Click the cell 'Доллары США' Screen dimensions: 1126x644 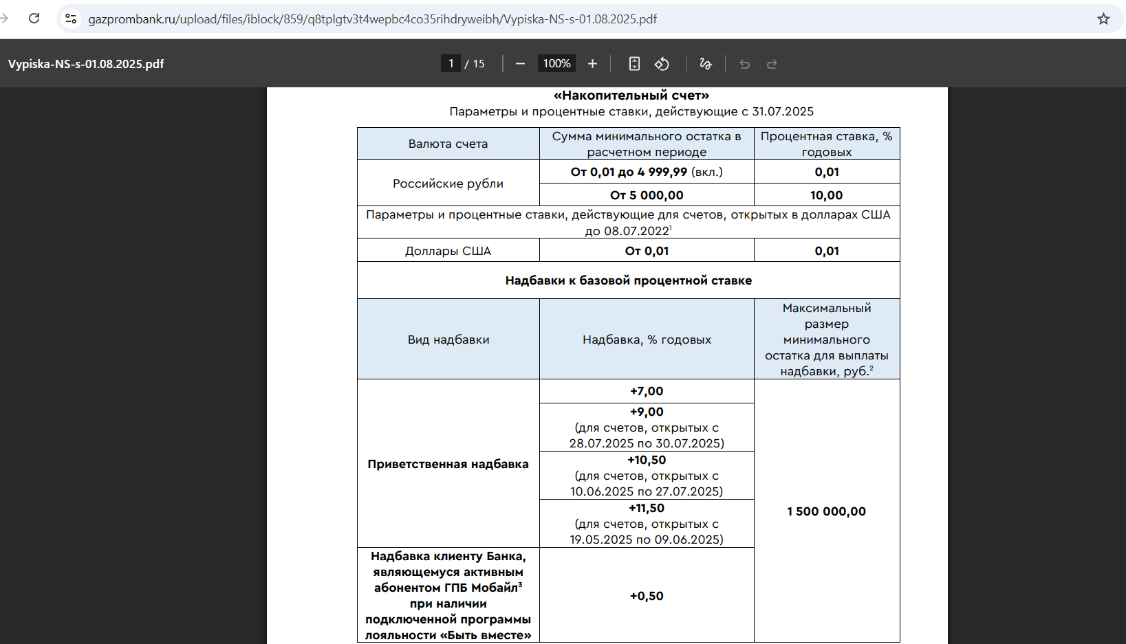(448, 251)
